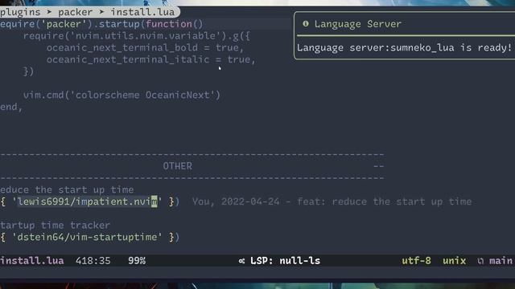Viewport: 515px width, 289px height.
Task: Click the 'LSP: null-ls' status entry
Action: (285, 261)
